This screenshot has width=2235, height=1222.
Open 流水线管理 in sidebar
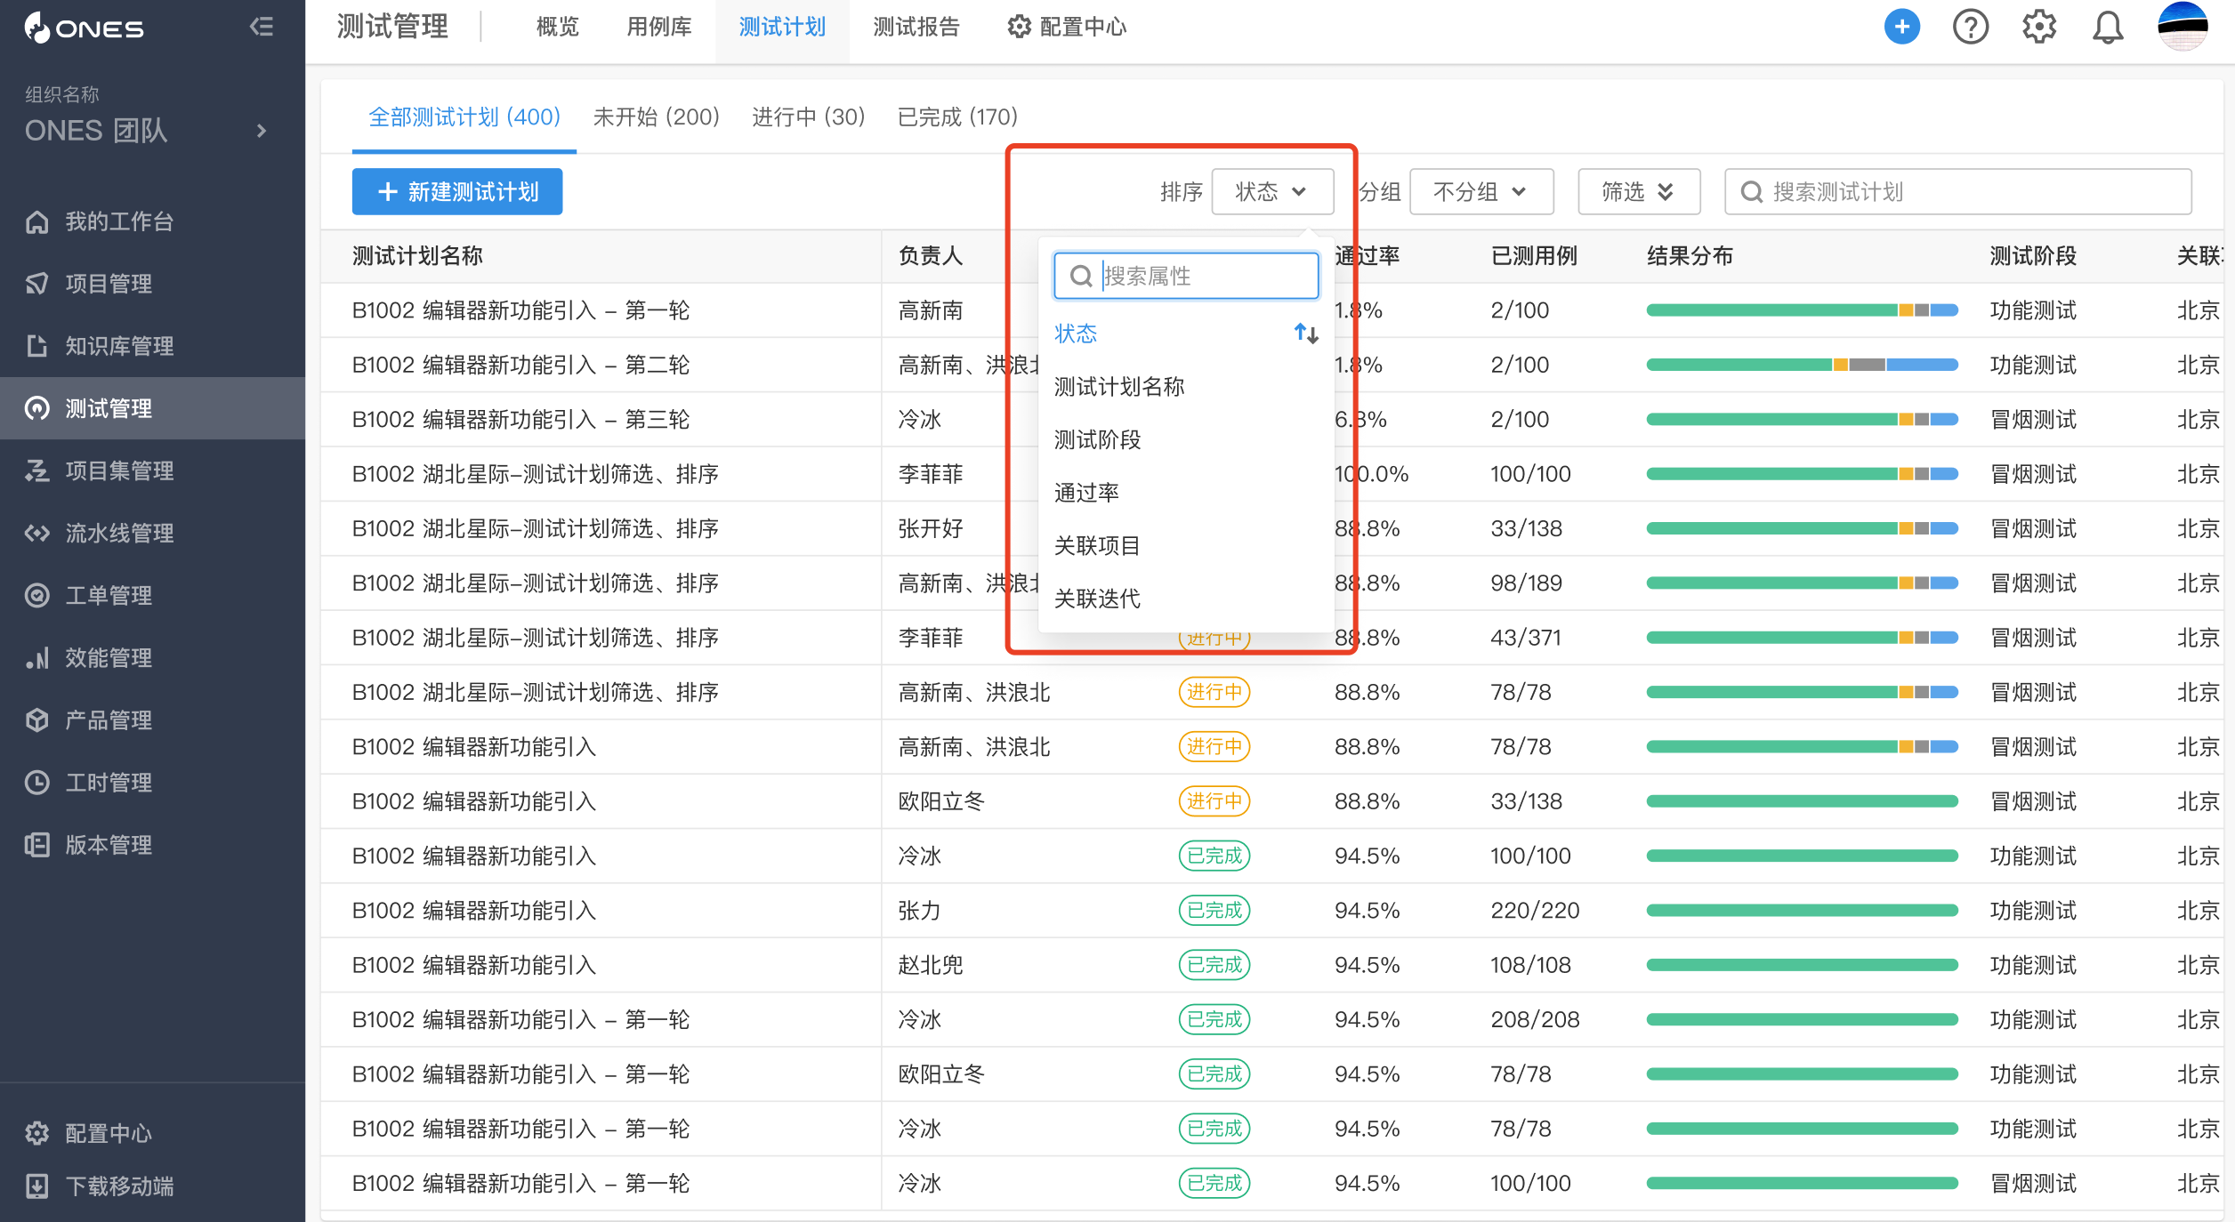[x=152, y=533]
